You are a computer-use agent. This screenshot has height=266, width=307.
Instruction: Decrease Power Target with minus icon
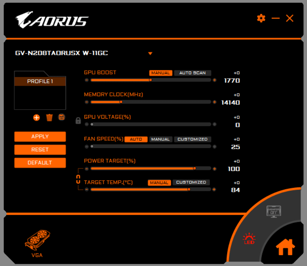(87, 169)
